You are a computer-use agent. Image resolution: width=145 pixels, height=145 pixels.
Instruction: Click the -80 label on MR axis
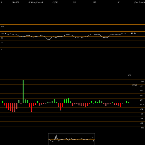[x=142, y=123]
